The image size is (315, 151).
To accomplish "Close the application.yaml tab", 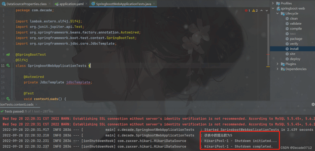I will click(x=86, y=4).
